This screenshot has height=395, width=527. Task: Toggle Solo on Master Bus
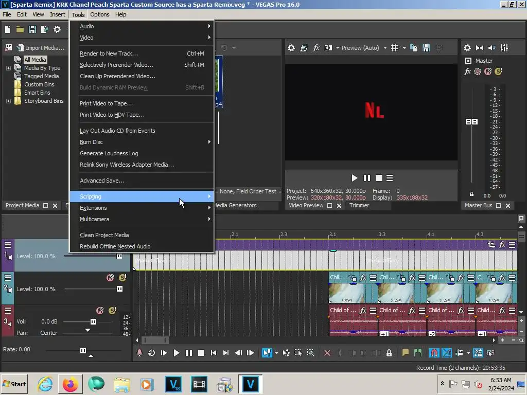tap(498, 71)
